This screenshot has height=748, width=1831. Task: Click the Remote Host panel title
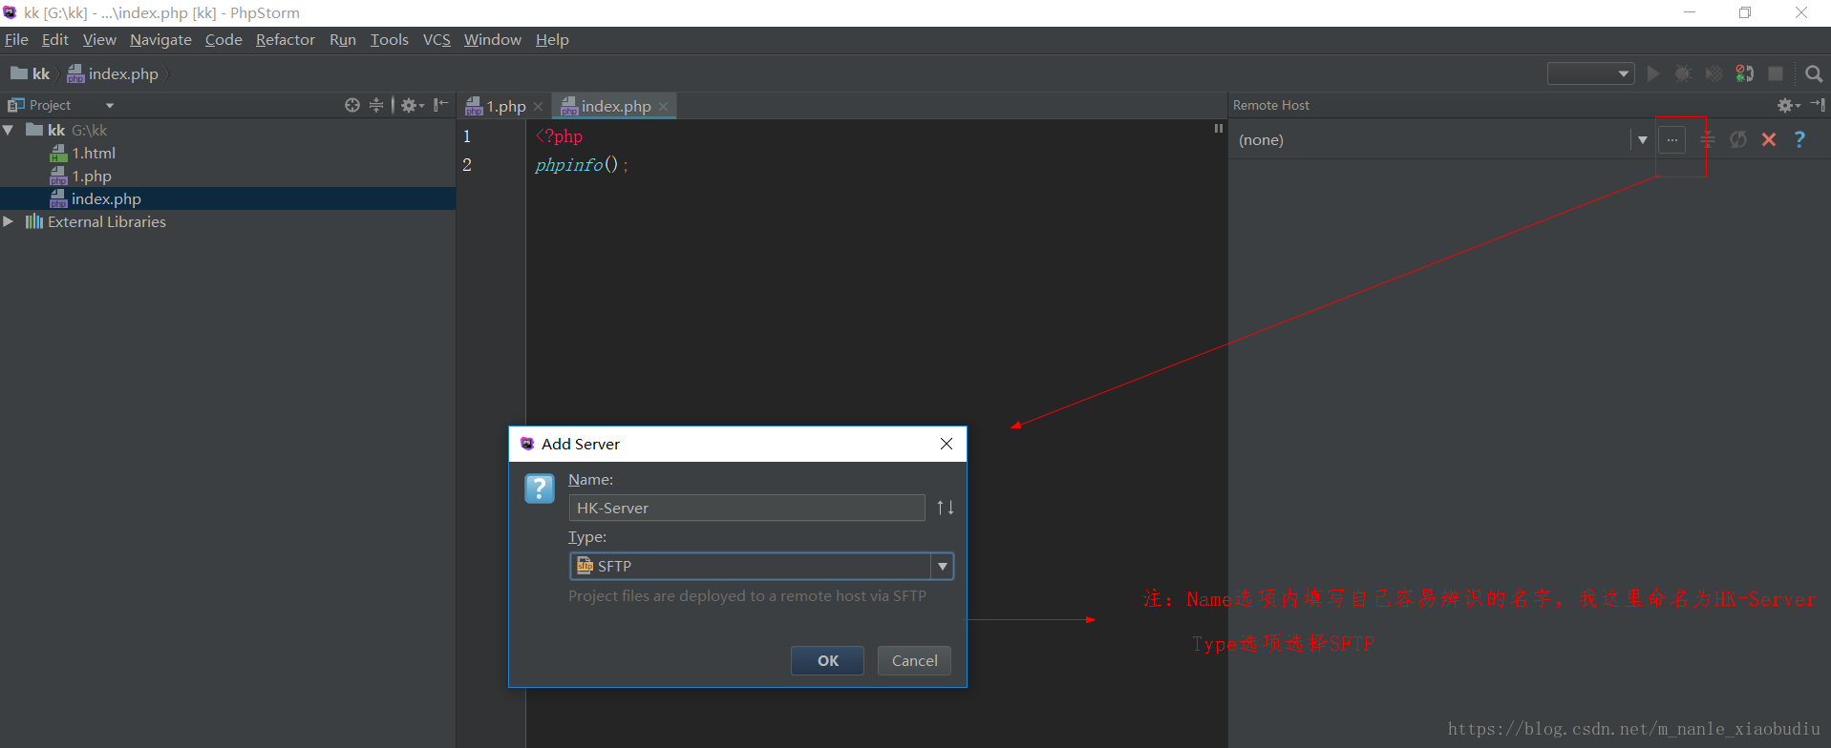coord(1271,105)
